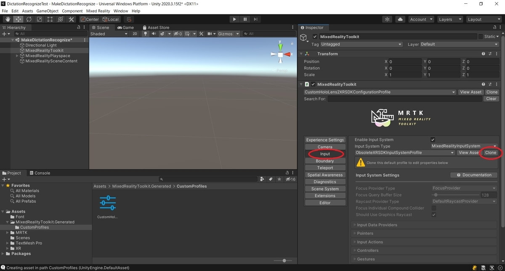The height and width of the screenshot is (271, 505).
Task: Open the Account dropdown
Action: click(x=421, y=19)
